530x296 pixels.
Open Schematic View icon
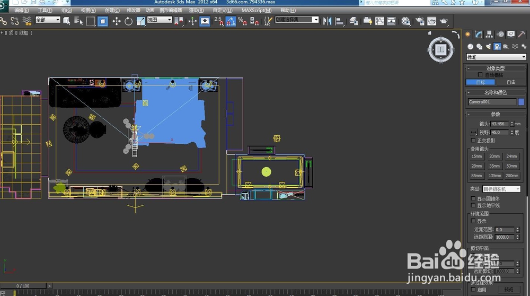coord(392,21)
